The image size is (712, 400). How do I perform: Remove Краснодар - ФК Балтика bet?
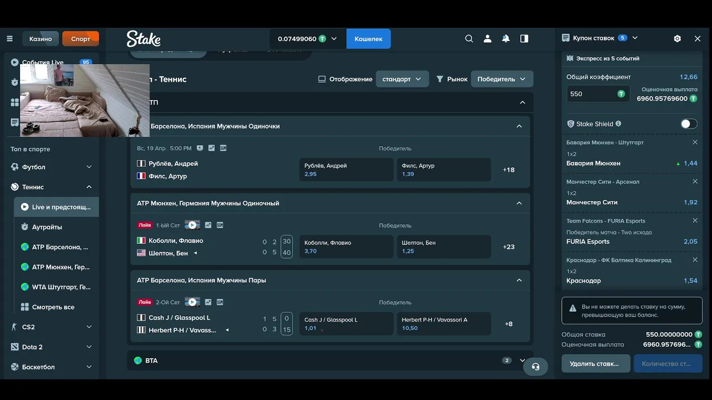pyautogui.click(x=695, y=260)
